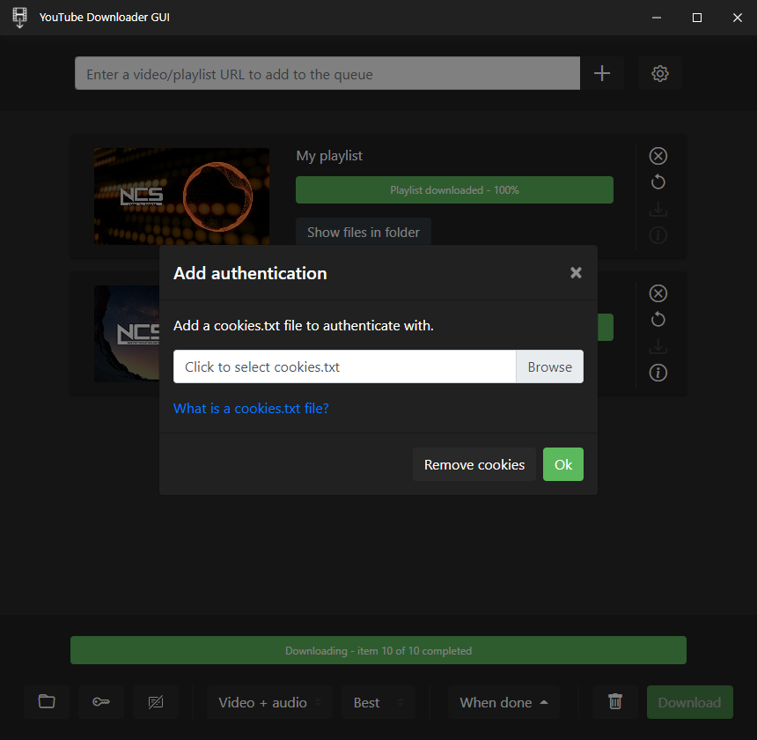
Task: Click Show files in folder button
Action: pos(363,232)
